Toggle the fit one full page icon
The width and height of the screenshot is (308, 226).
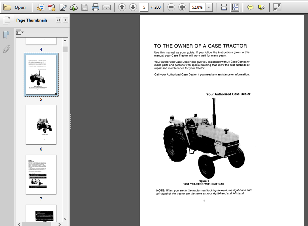point(235,7)
